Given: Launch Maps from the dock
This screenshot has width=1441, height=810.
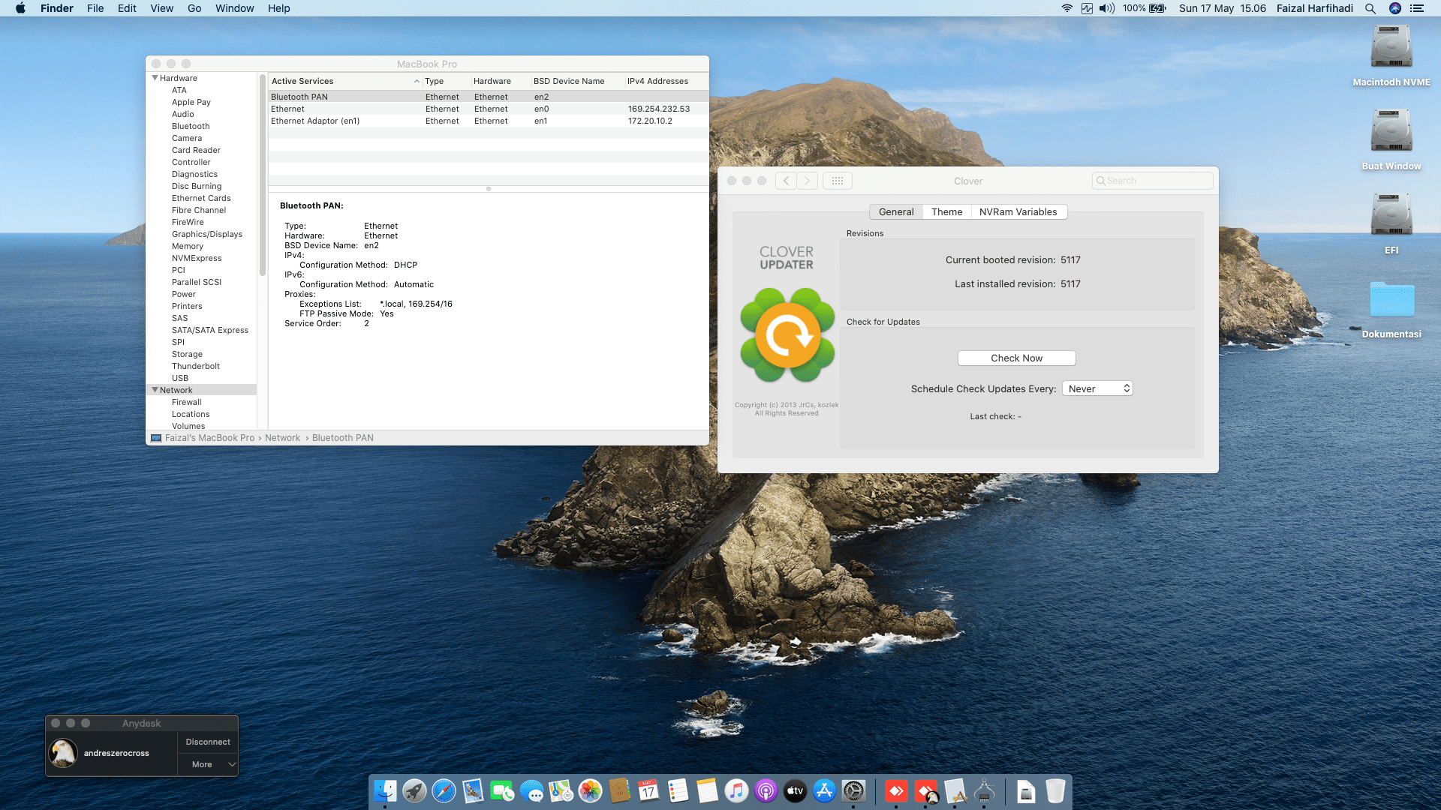Looking at the screenshot, I should [x=561, y=790].
